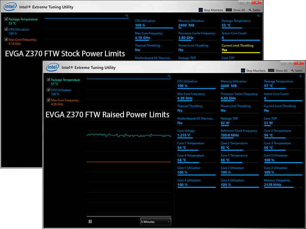Uncheck Package Temperature in front window

coord(48,79)
